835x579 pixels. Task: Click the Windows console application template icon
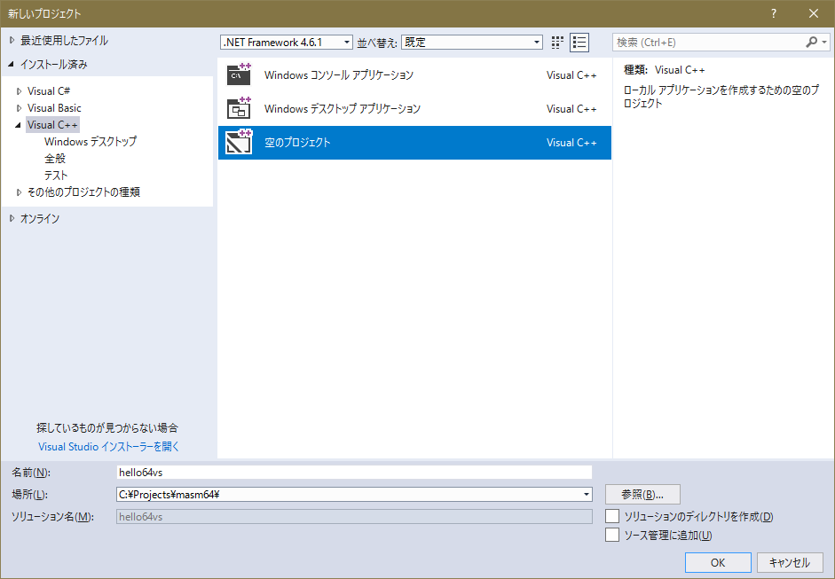click(239, 75)
